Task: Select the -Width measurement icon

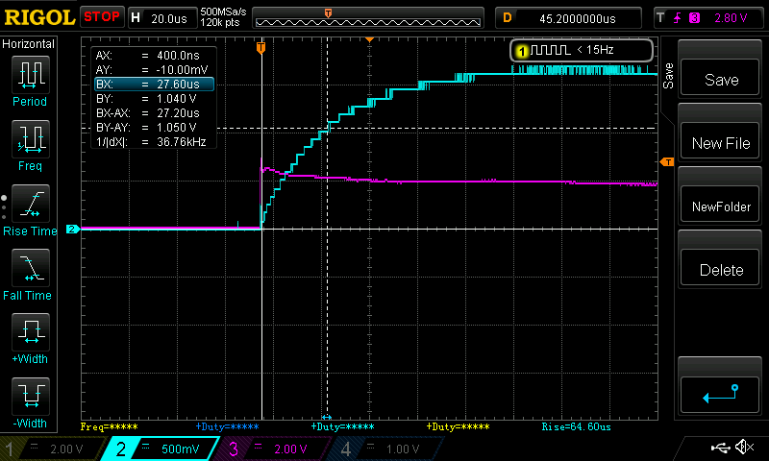Action: tap(31, 400)
